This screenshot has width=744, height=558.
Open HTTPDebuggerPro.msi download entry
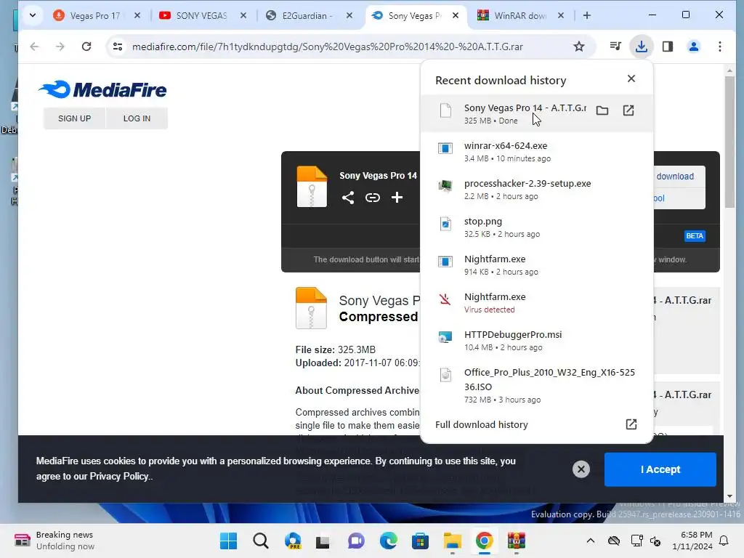tap(537, 341)
